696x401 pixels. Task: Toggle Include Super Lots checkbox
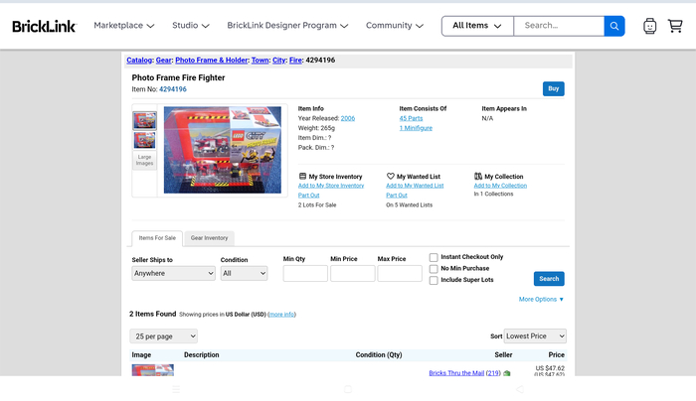click(x=434, y=280)
